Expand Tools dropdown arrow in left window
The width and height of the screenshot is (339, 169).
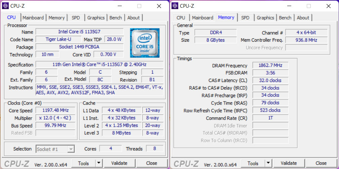[99, 163]
